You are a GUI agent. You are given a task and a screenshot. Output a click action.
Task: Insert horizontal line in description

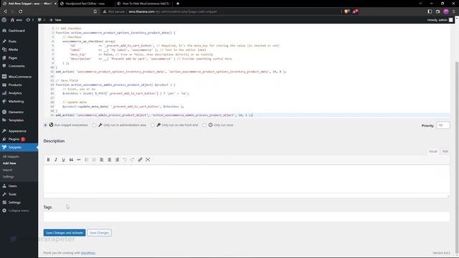coord(79,160)
